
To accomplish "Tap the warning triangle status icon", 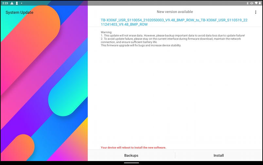I will pos(12,3).
